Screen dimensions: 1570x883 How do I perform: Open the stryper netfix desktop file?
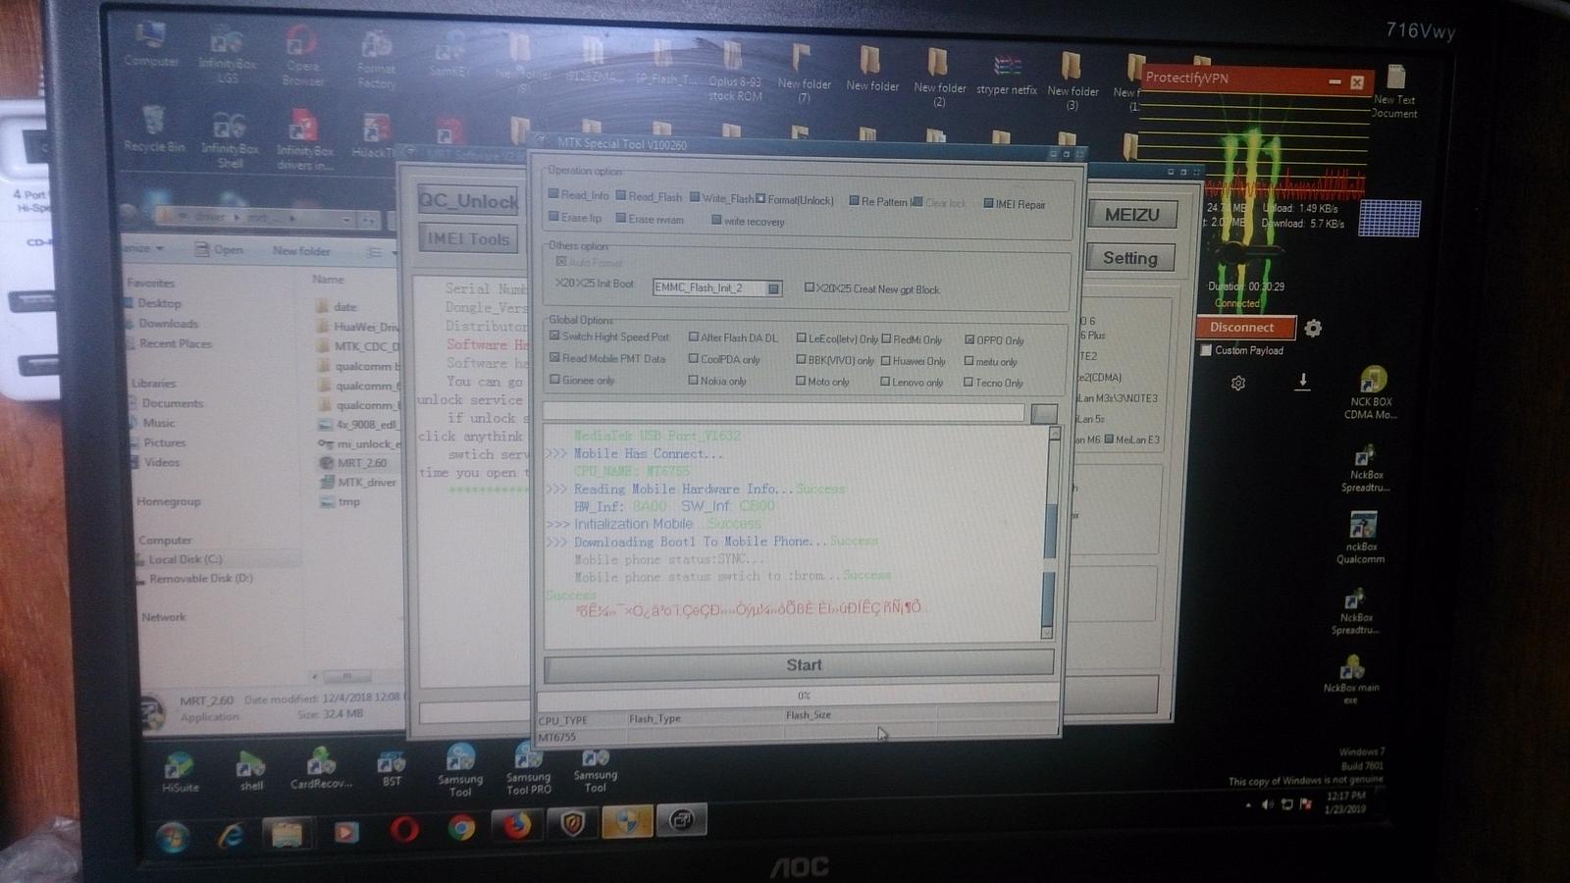click(x=1006, y=75)
